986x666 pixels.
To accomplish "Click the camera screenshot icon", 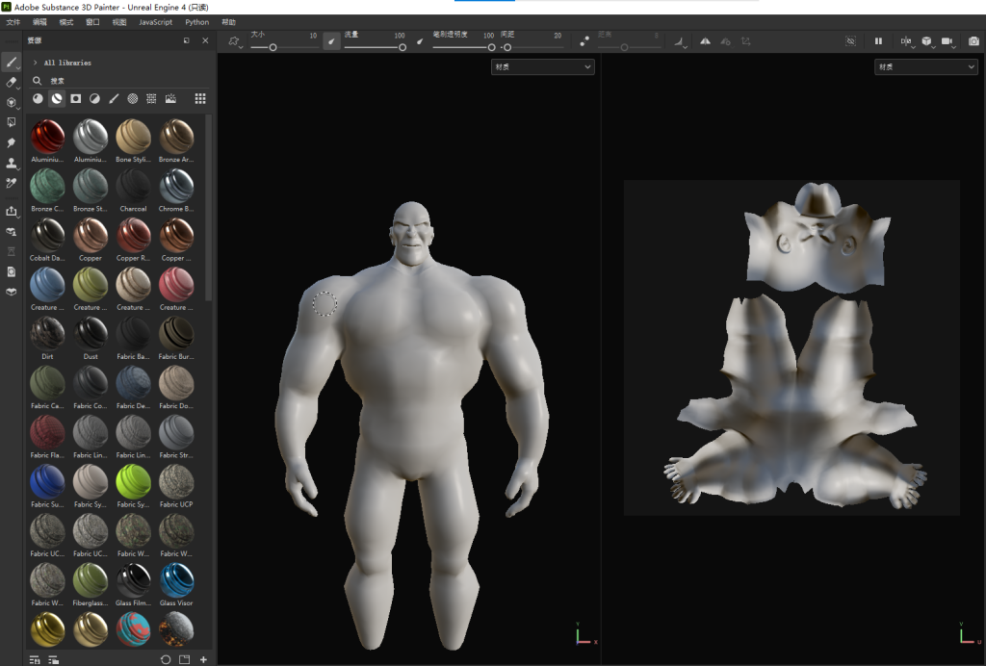I will click(973, 41).
